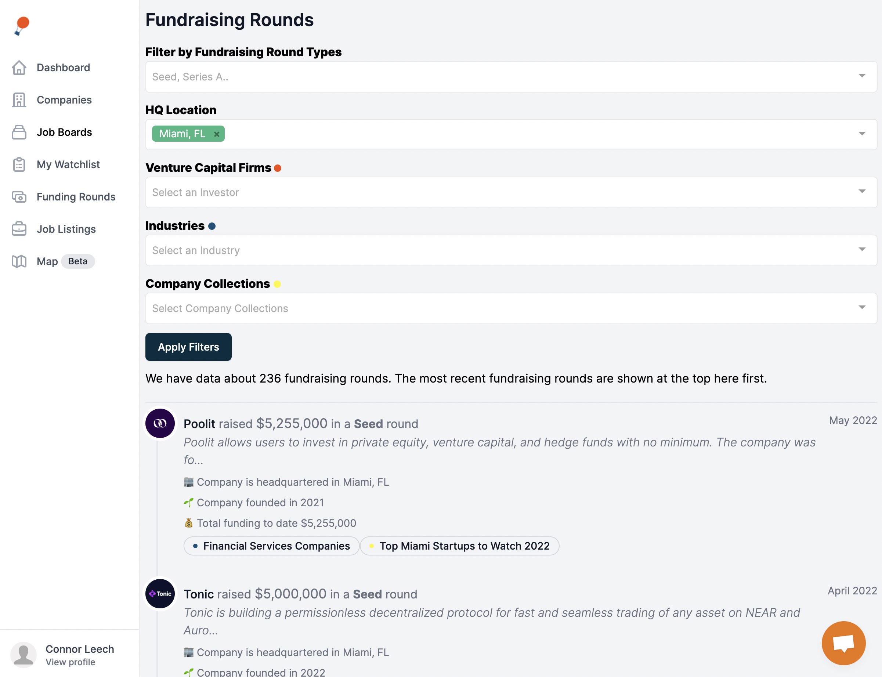Click the Job Boards icon in sidebar
The height and width of the screenshot is (677, 882).
19,132
